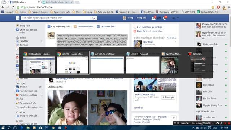Open the privacy shortcuts lock icon

[x=174, y=18]
